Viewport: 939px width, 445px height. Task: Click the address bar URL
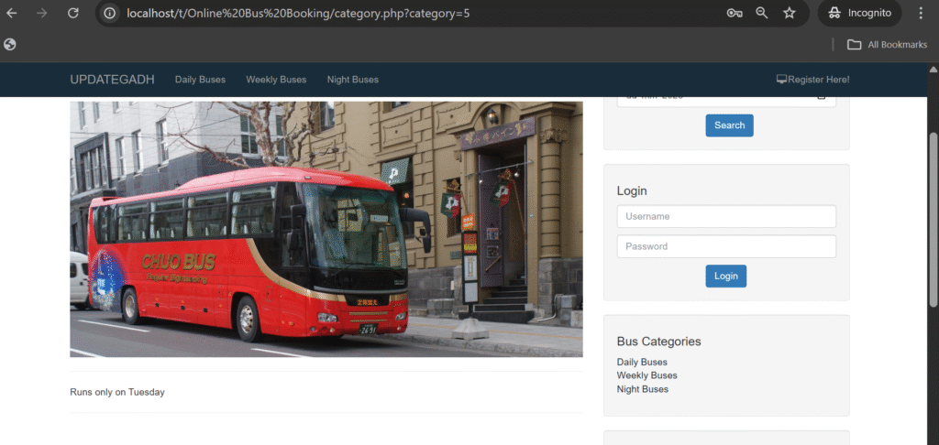(298, 13)
